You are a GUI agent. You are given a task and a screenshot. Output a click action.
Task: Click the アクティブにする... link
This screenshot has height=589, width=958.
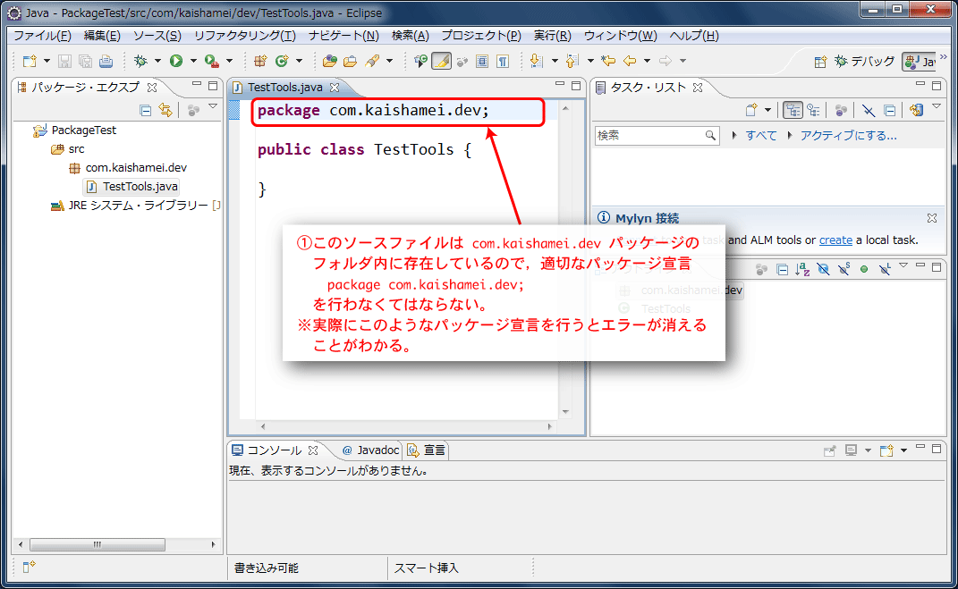848,136
